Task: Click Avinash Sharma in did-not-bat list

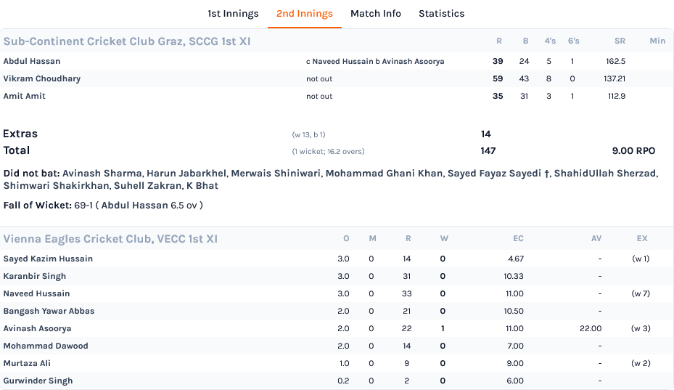Action: click(x=102, y=174)
